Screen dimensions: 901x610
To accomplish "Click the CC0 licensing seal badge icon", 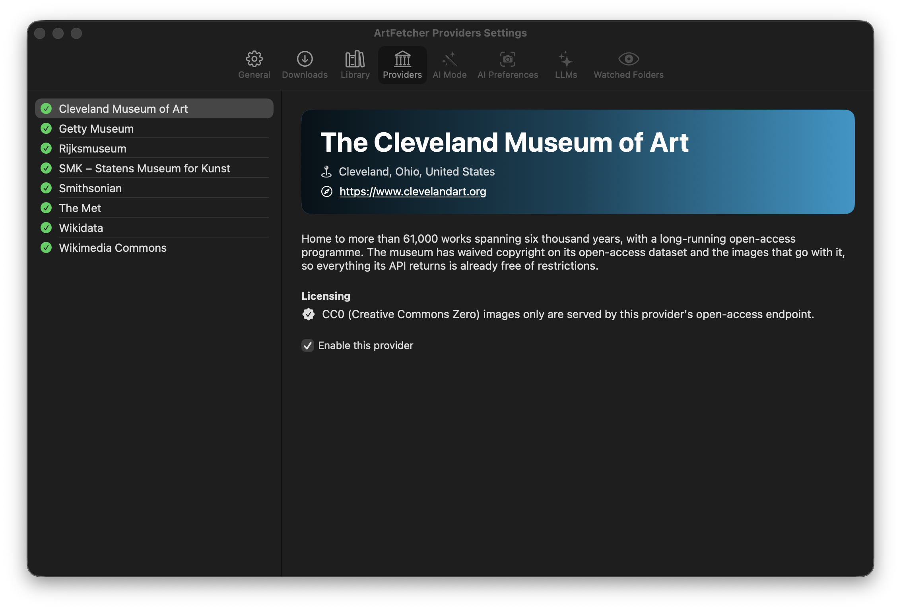I will click(x=309, y=314).
